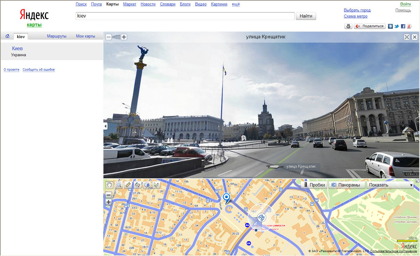Switch to the Маршруты tab
Screen dimensions: 420x256
[57, 36]
